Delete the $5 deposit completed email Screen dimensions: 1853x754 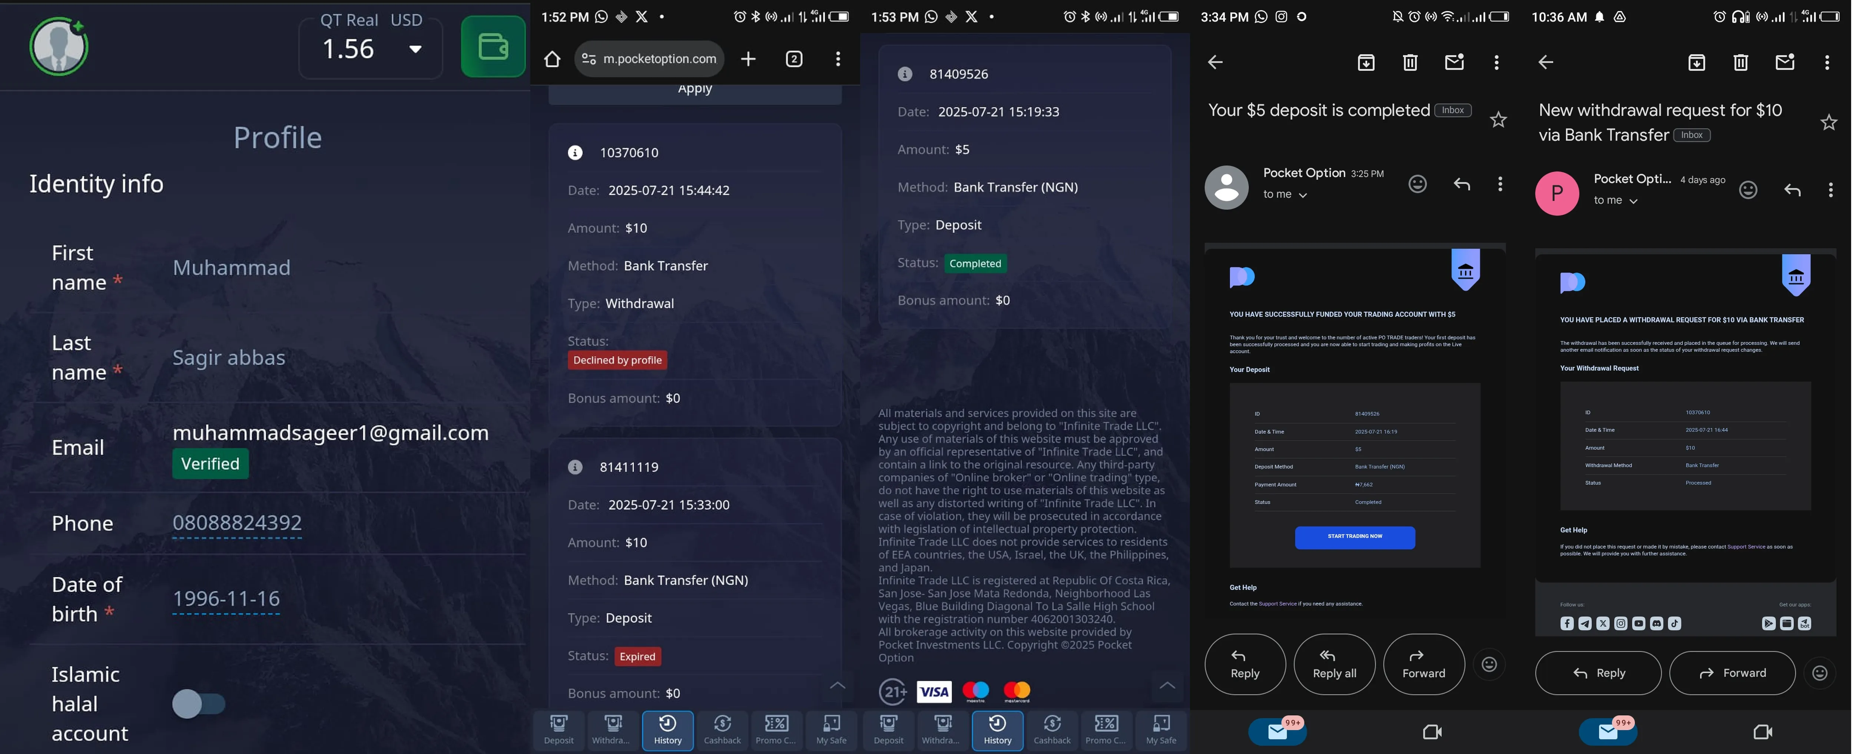point(1410,63)
